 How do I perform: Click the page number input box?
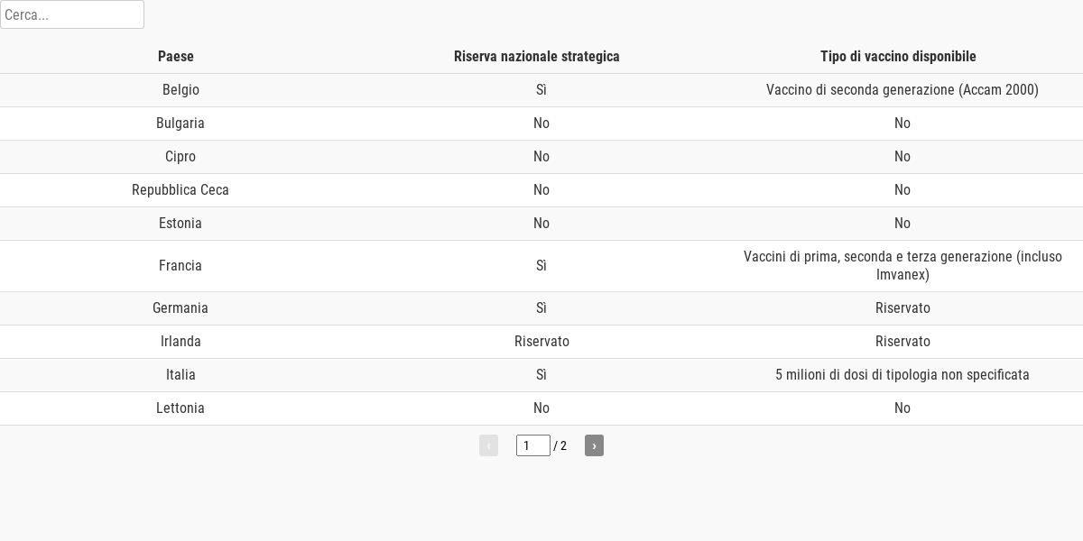(533, 445)
